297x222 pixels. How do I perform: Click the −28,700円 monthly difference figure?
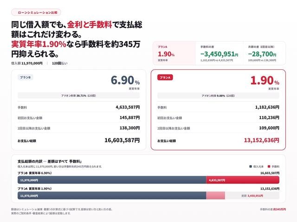[x=262, y=54]
